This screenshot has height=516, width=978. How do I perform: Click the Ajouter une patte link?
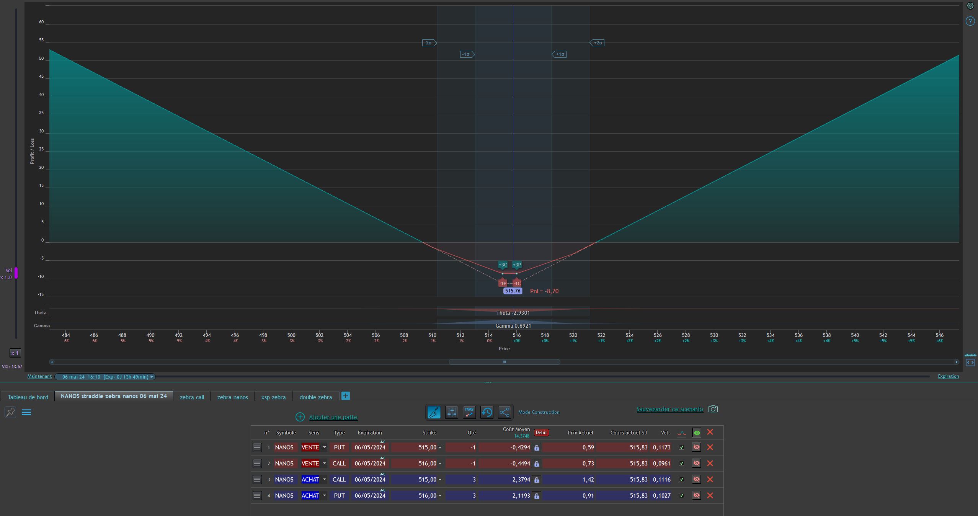tap(333, 417)
